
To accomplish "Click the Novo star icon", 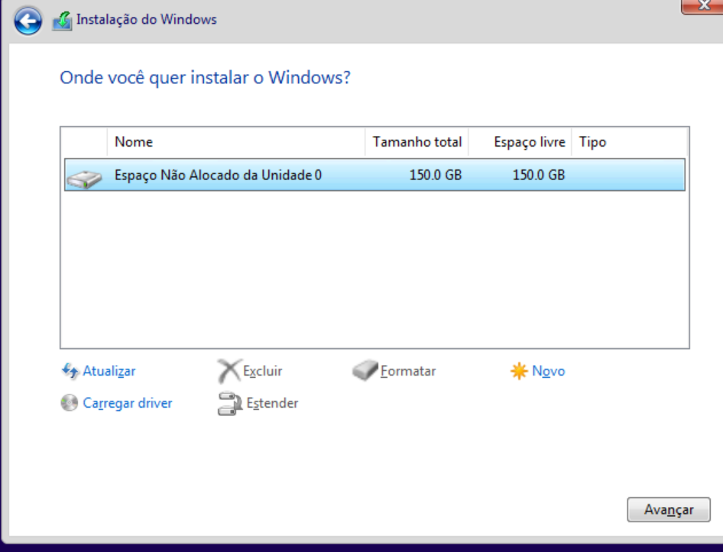I will 519,371.
